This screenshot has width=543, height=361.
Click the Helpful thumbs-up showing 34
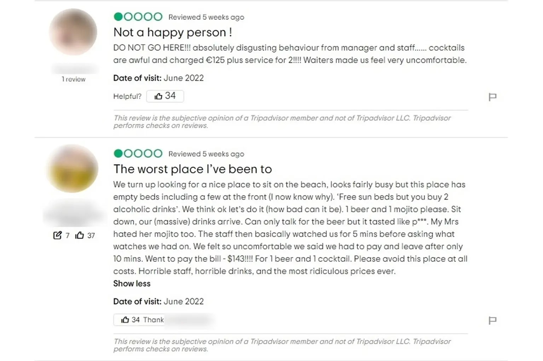(165, 96)
